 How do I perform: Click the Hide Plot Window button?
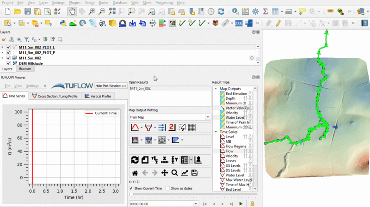[x=111, y=85]
